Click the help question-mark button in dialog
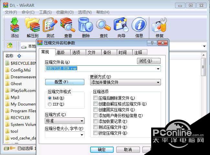Viewport: 210px width, 155px height. click(x=152, y=43)
